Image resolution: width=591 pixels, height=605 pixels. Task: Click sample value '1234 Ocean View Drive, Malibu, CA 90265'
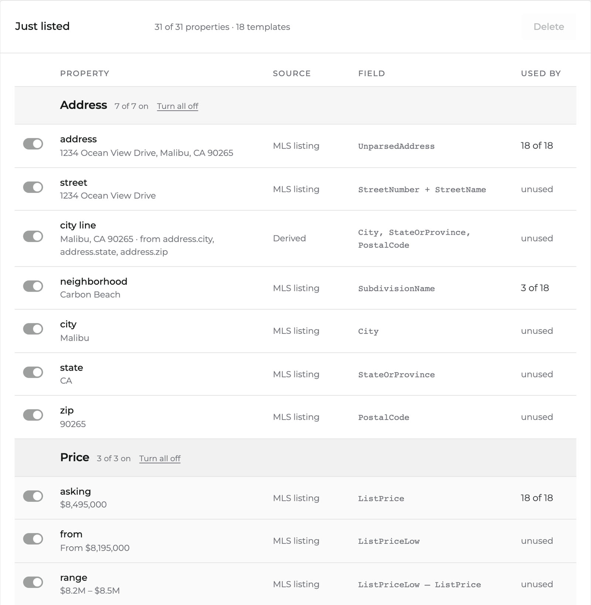[x=147, y=153]
